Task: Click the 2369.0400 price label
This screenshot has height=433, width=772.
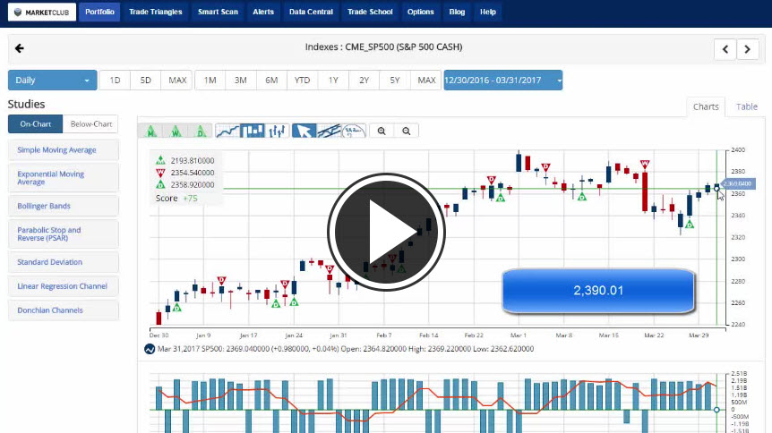Action: [x=737, y=183]
